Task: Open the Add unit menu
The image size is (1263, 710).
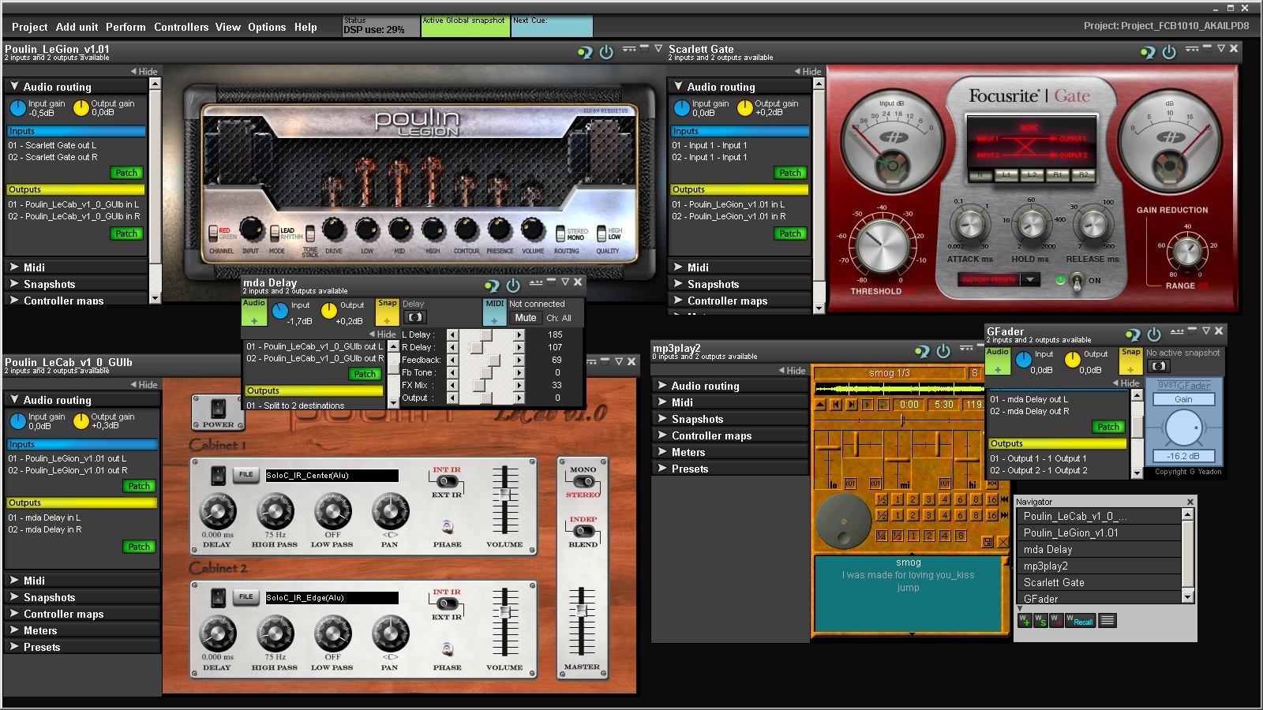Action: click(77, 27)
